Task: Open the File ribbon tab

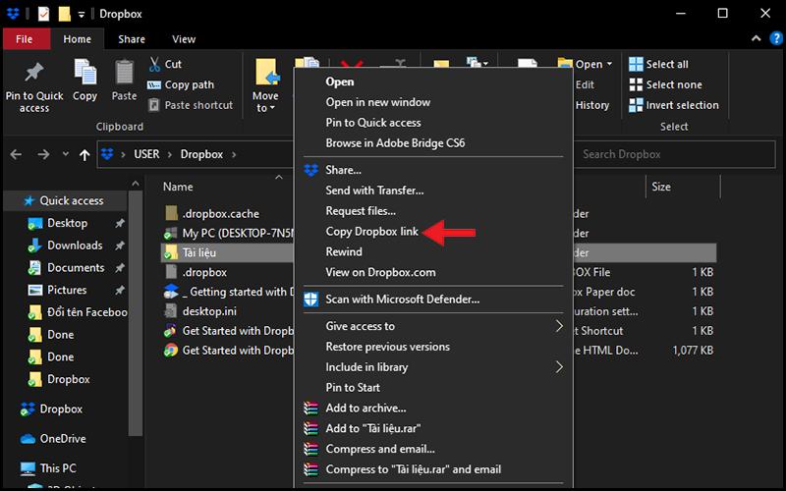Action: (26, 39)
